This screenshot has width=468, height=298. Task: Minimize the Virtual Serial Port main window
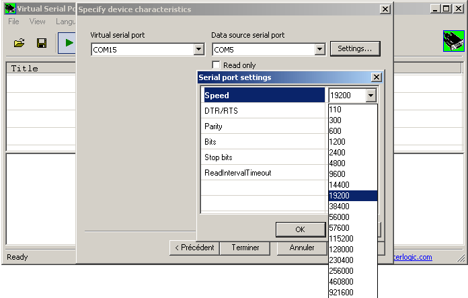[436, 9]
